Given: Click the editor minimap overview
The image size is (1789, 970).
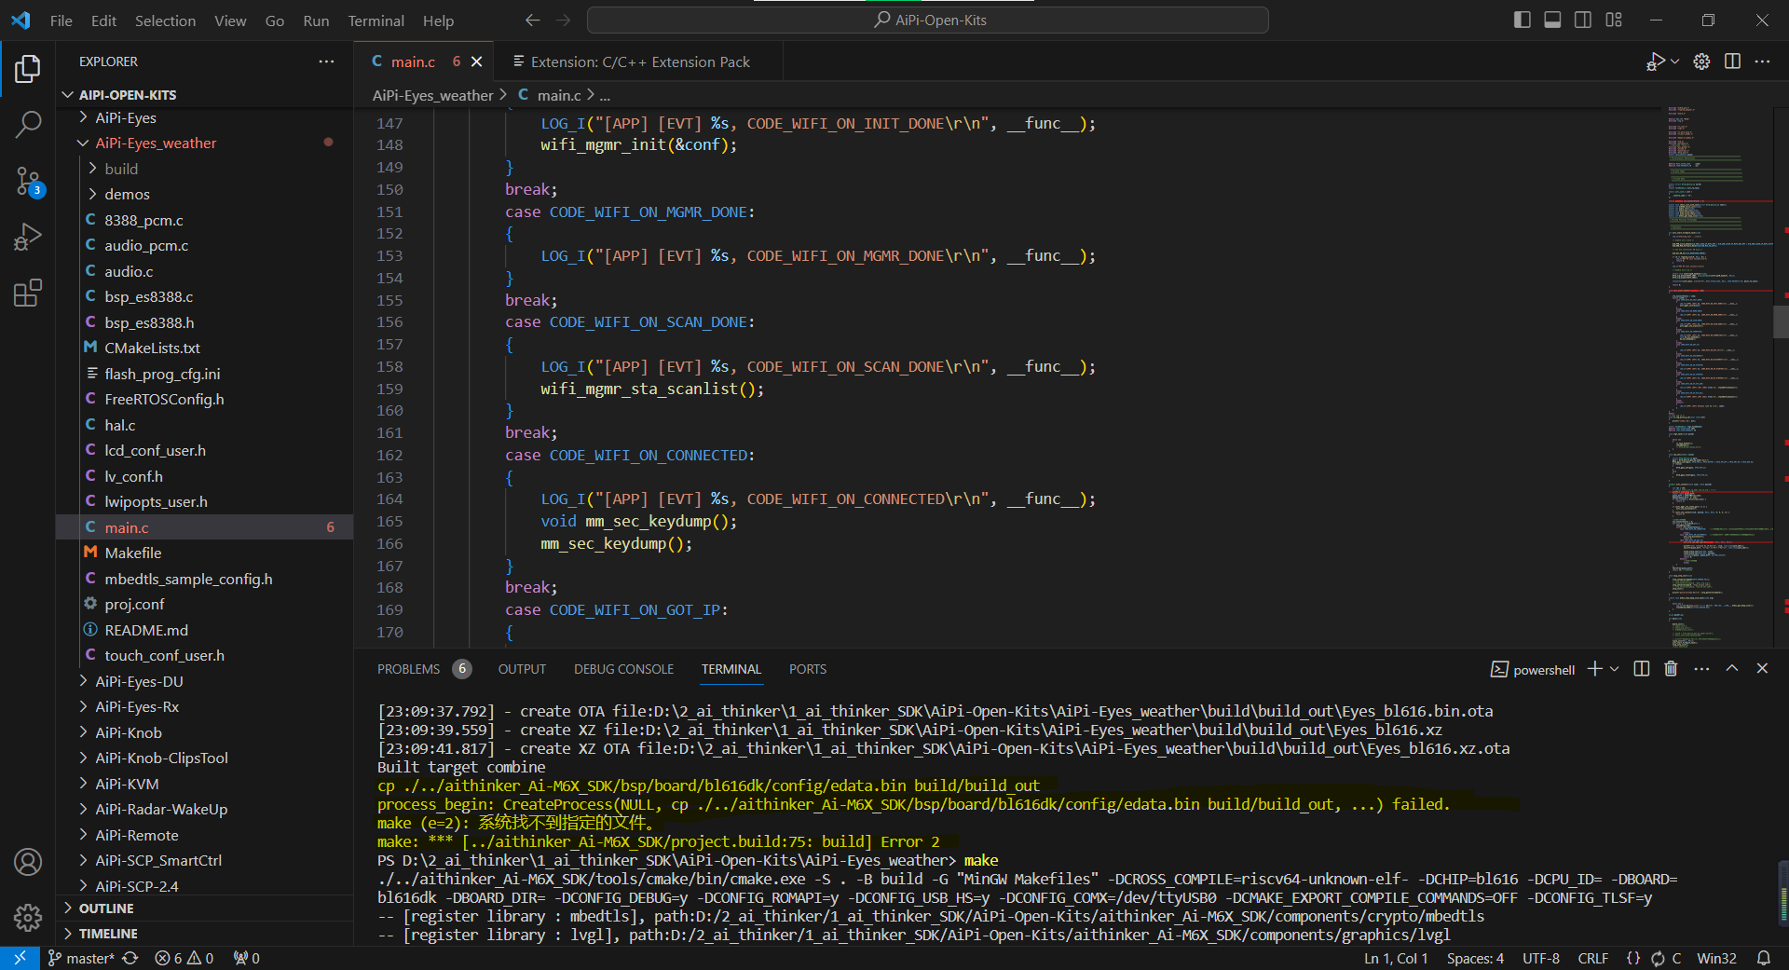Looking at the screenshot, I should coord(1719,377).
